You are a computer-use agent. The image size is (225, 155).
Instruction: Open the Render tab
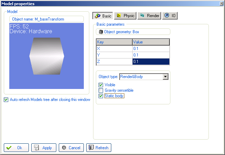[x=149, y=16]
